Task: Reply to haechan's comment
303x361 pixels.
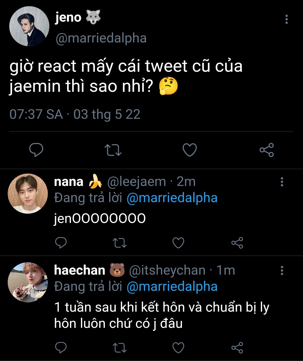Action: pos(61,348)
